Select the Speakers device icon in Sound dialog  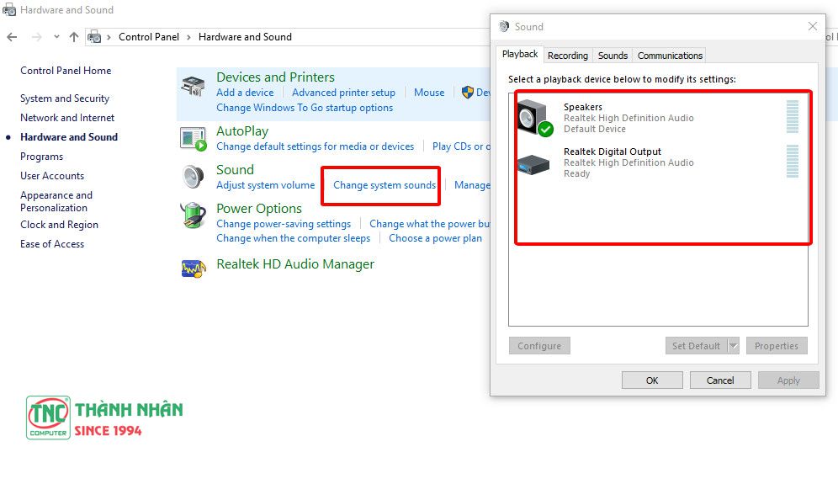click(x=535, y=118)
